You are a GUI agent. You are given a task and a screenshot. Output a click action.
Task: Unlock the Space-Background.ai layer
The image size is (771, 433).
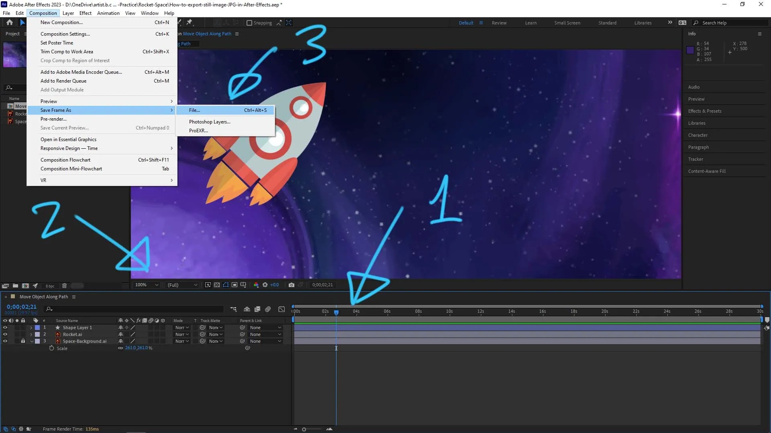(x=23, y=341)
